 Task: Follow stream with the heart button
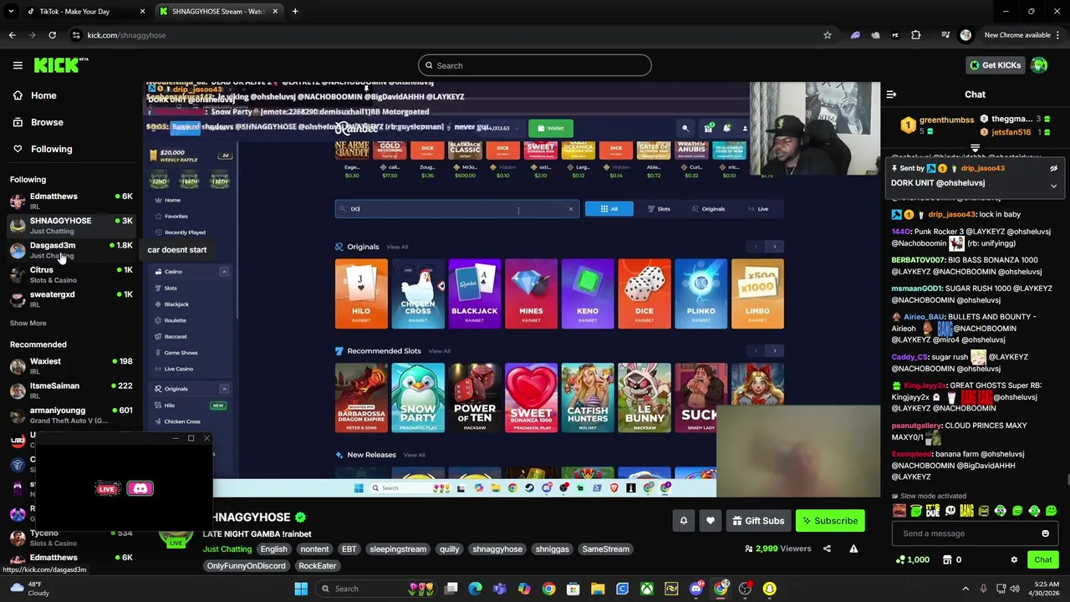pyautogui.click(x=710, y=521)
